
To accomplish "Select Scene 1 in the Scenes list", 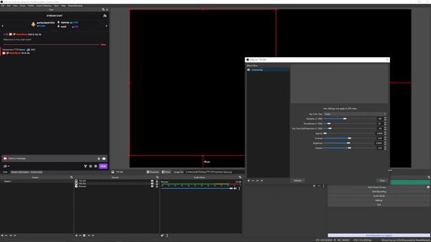I will point(36,182).
